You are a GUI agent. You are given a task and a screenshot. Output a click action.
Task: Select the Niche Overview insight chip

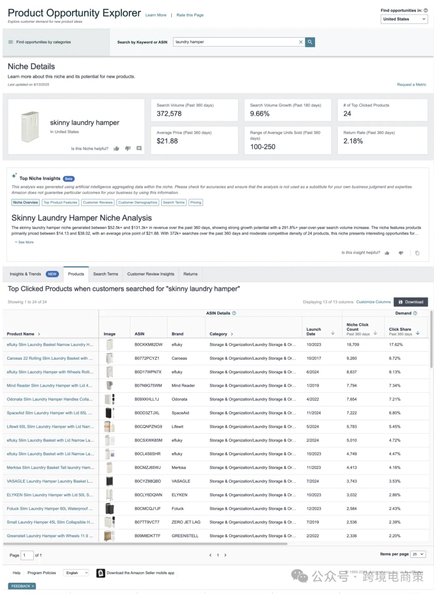tap(25, 203)
